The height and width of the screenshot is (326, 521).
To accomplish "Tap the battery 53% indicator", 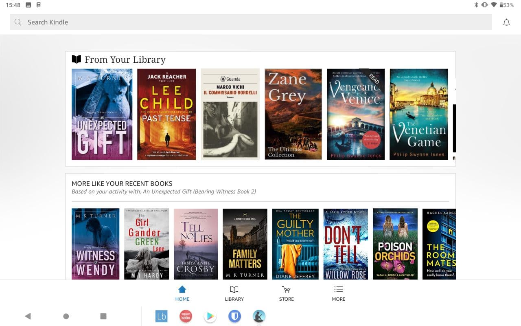I will click(507, 5).
